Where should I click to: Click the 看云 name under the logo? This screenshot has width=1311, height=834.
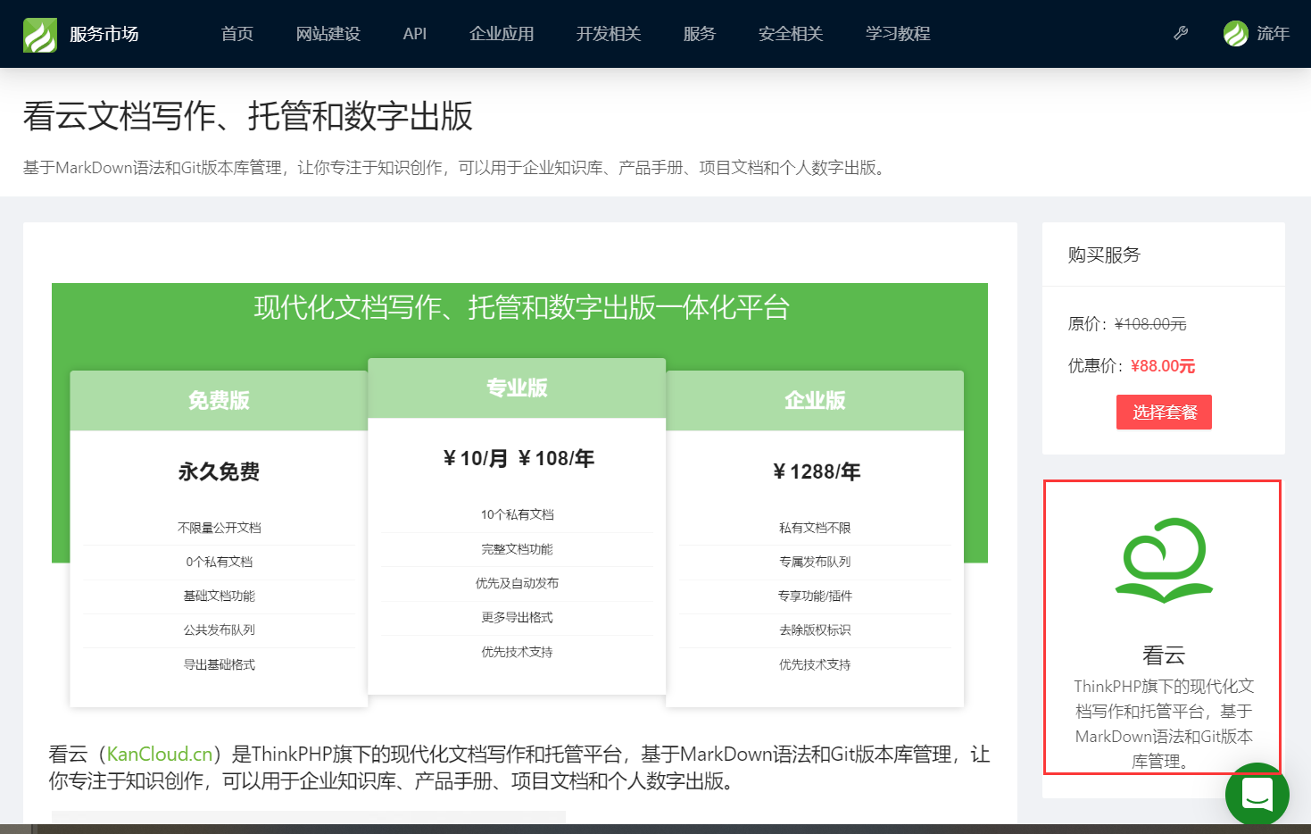1164,655
